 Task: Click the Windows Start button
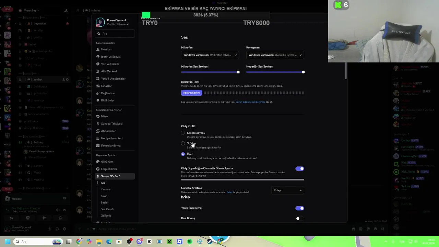point(7,242)
